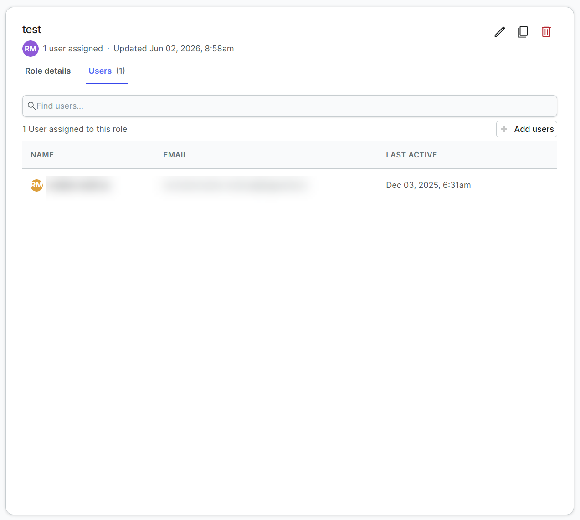Viewport: 580px width, 520px height.
Task: Click the blurred email address cell
Action: pyautogui.click(x=236, y=185)
